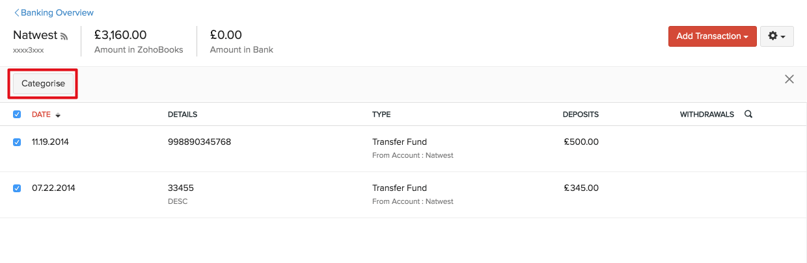This screenshot has height=263, width=807.
Task: Open transaction 998890345768
Action: (x=199, y=142)
